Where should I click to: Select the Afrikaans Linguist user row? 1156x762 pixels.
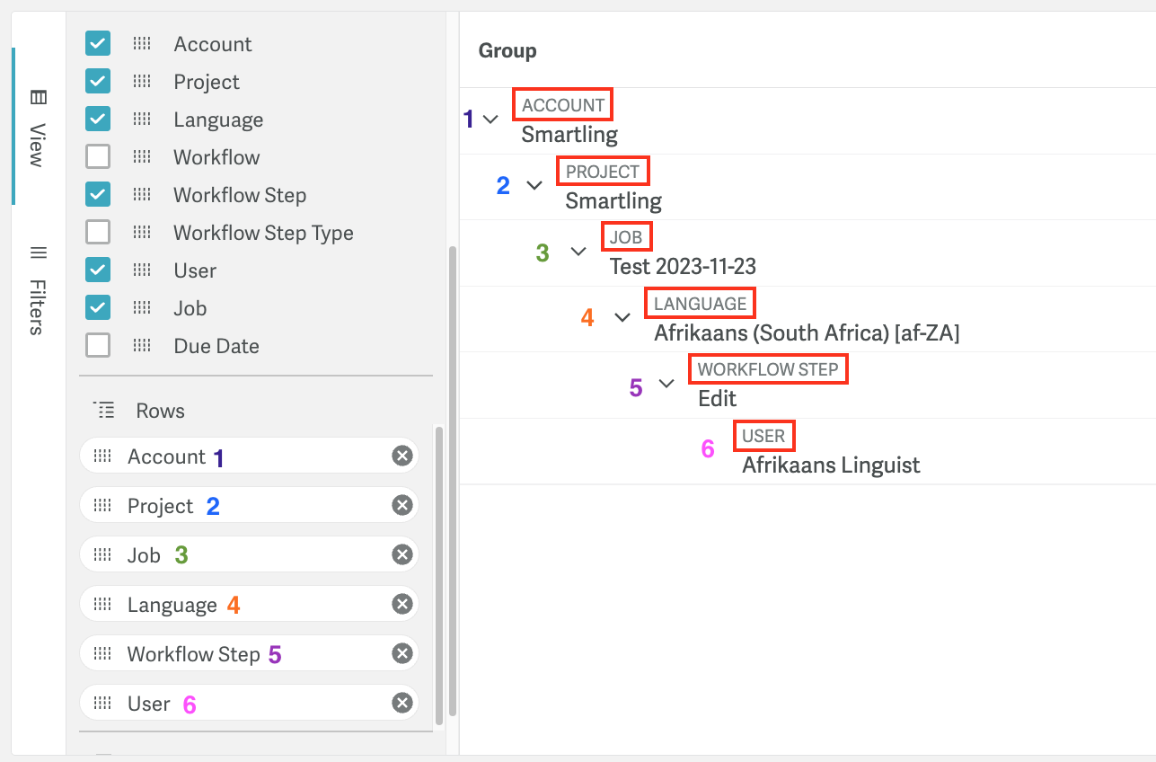click(807, 452)
